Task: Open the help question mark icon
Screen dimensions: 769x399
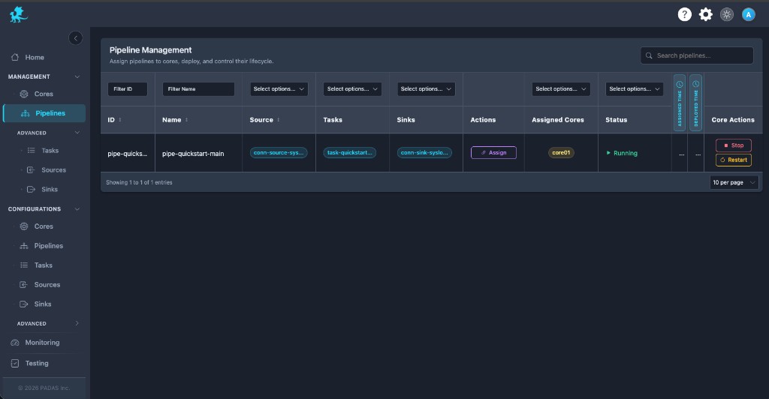Action: coord(685,14)
